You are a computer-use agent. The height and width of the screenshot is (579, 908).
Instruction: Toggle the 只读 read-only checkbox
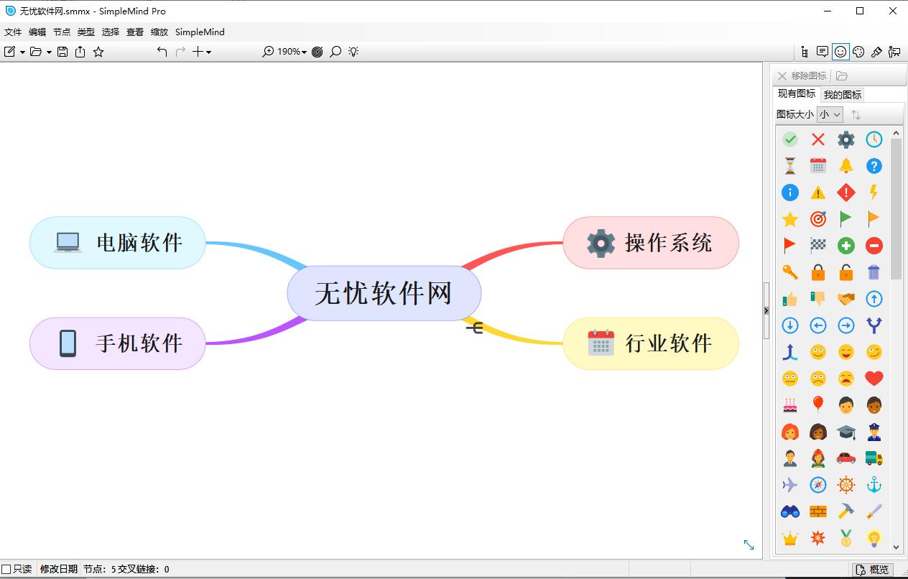[5, 568]
